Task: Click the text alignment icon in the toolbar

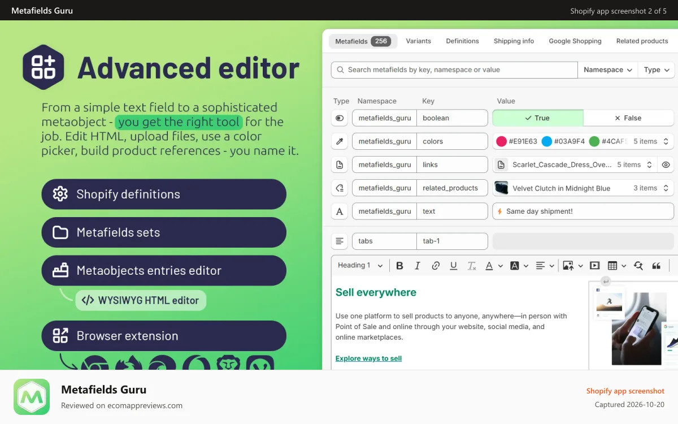Action: (x=540, y=266)
